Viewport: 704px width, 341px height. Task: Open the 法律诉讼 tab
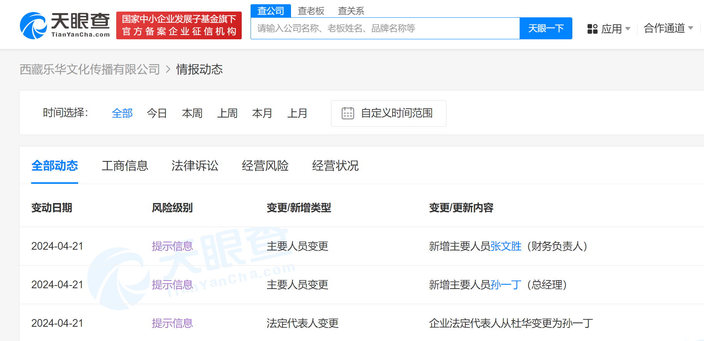coord(195,166)
